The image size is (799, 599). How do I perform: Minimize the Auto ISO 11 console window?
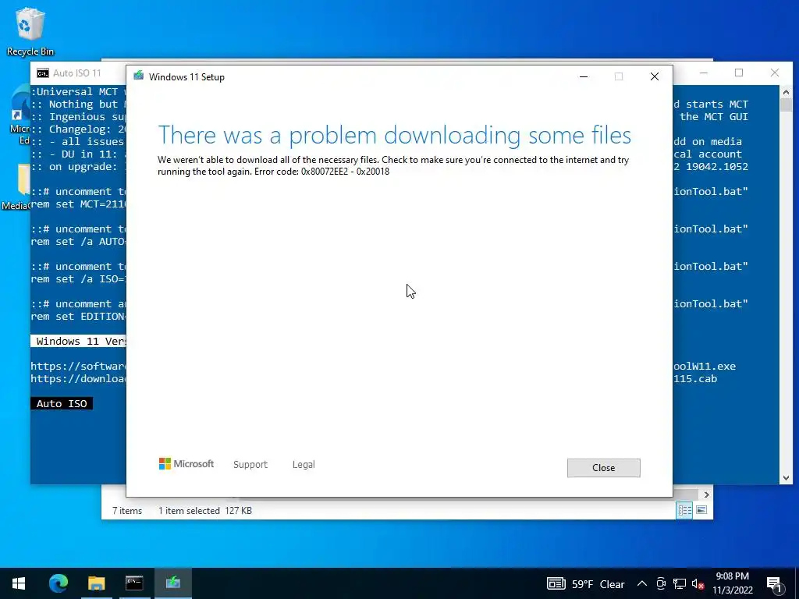click(x=704, y=73)
